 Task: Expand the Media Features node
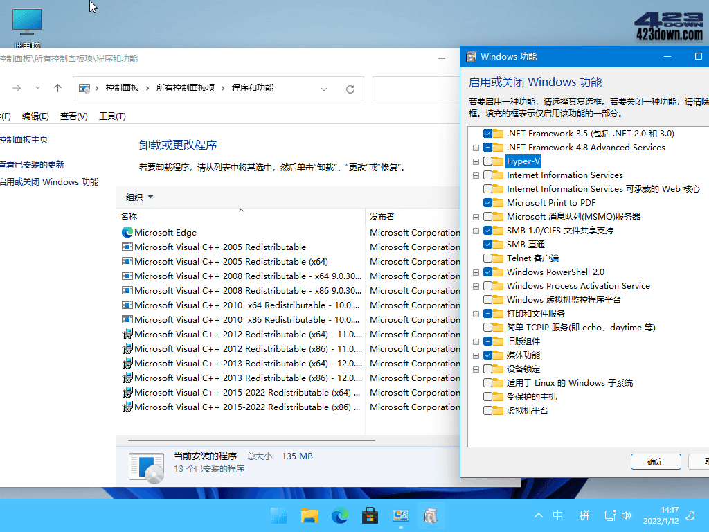476,355
